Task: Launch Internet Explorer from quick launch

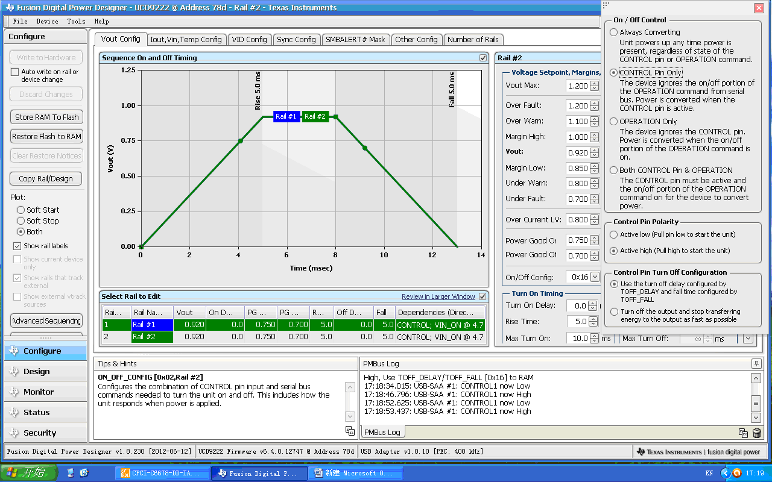Action: [84, 473]
